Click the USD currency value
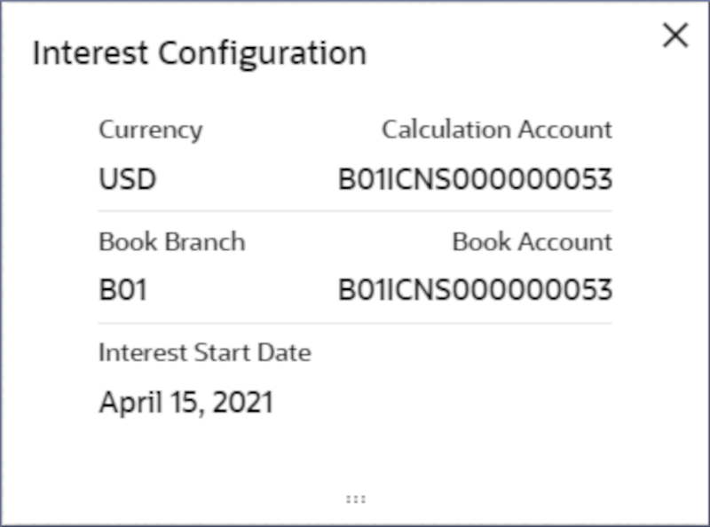 point(127,180)
